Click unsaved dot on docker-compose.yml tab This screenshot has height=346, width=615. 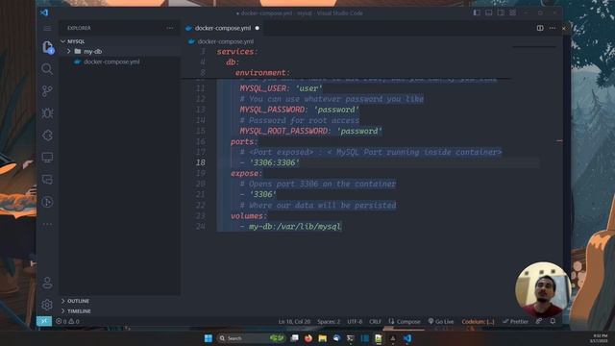[257, 28]
